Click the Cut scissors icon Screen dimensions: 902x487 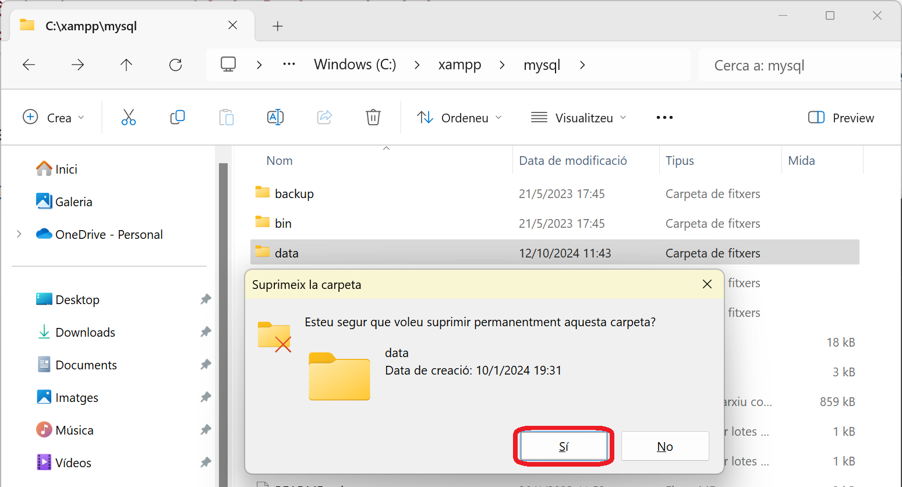coord(128,118)
